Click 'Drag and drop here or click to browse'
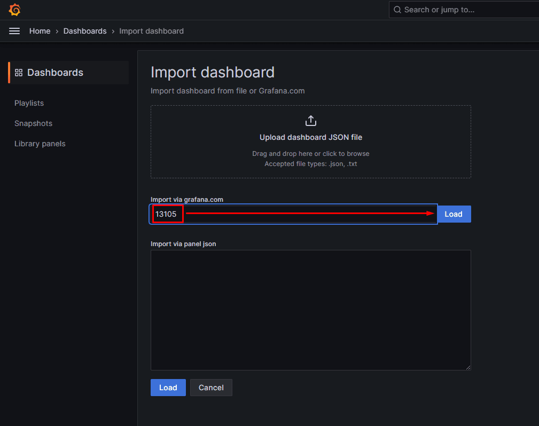This screenshot has height=426, width=539. [x=311, y=154]
